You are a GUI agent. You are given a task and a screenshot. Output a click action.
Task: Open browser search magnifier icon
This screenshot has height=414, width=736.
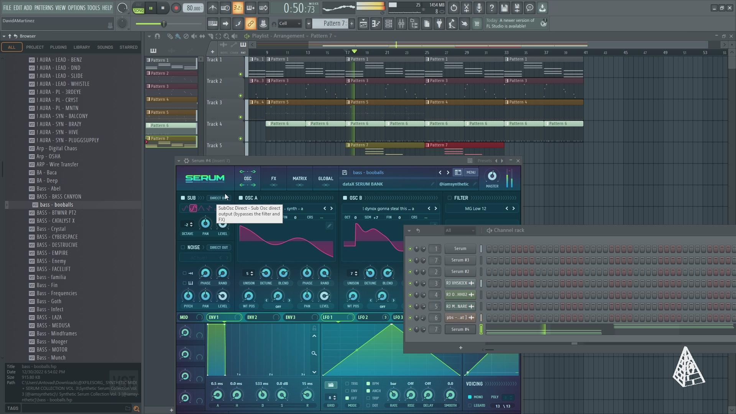[x=136, y=409]
